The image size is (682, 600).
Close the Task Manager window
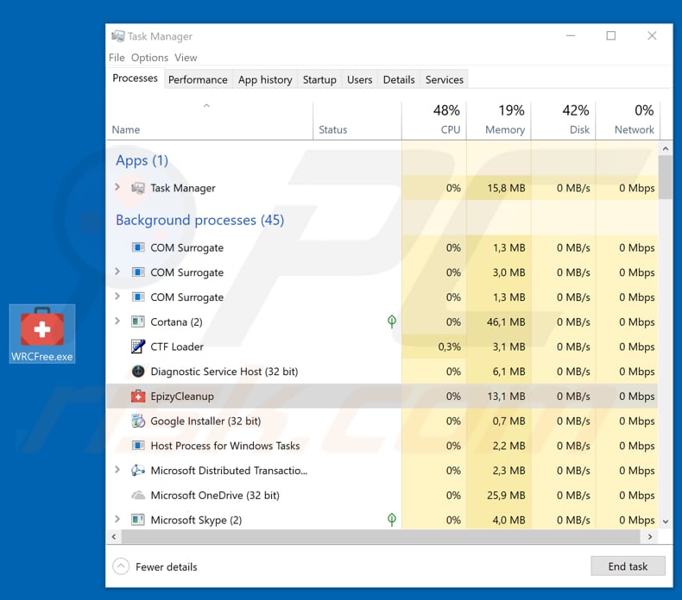(652, 35)
